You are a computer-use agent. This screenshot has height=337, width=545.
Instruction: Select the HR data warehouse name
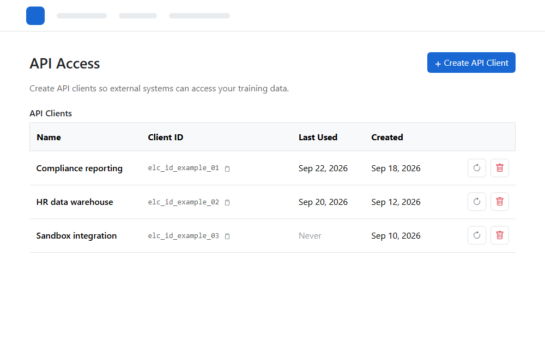click(x=75, y=202)
